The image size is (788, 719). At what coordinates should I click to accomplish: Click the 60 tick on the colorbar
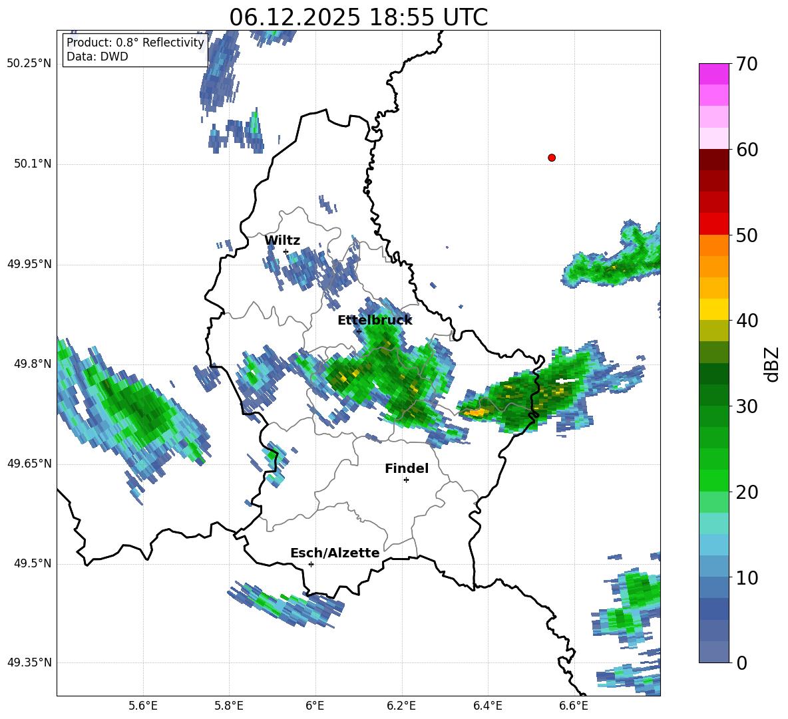(x=746, y=150)
